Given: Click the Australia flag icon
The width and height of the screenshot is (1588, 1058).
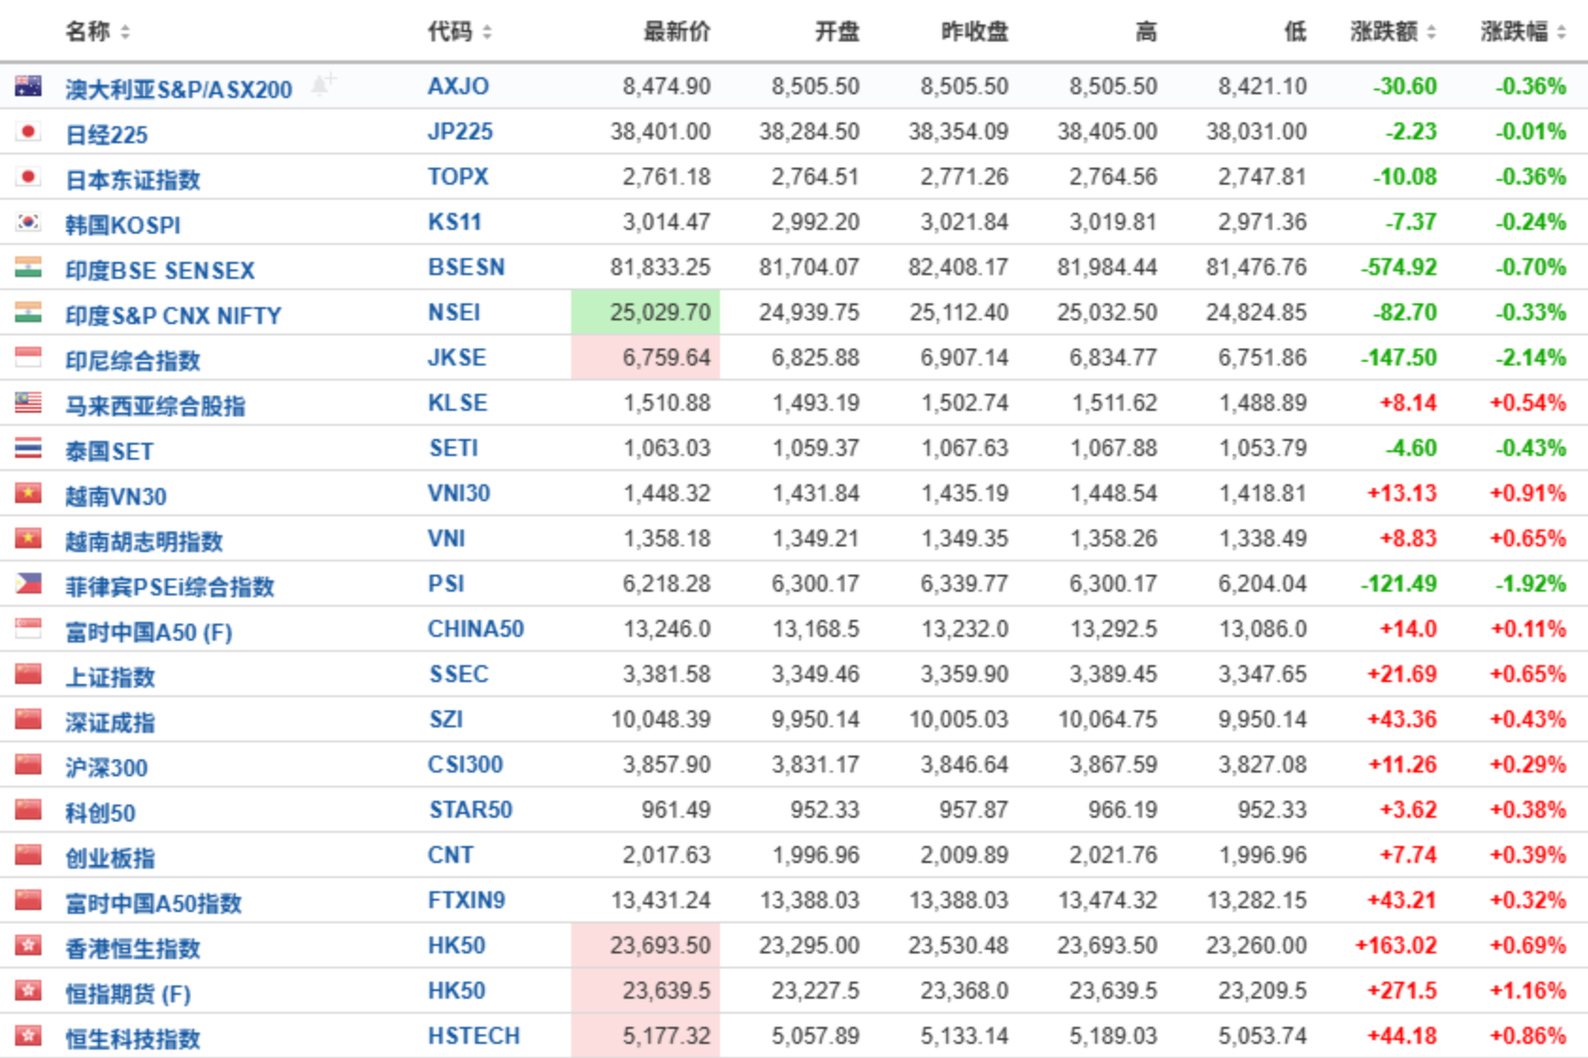Looking at the screenshot, I should (x=28, y=87).
